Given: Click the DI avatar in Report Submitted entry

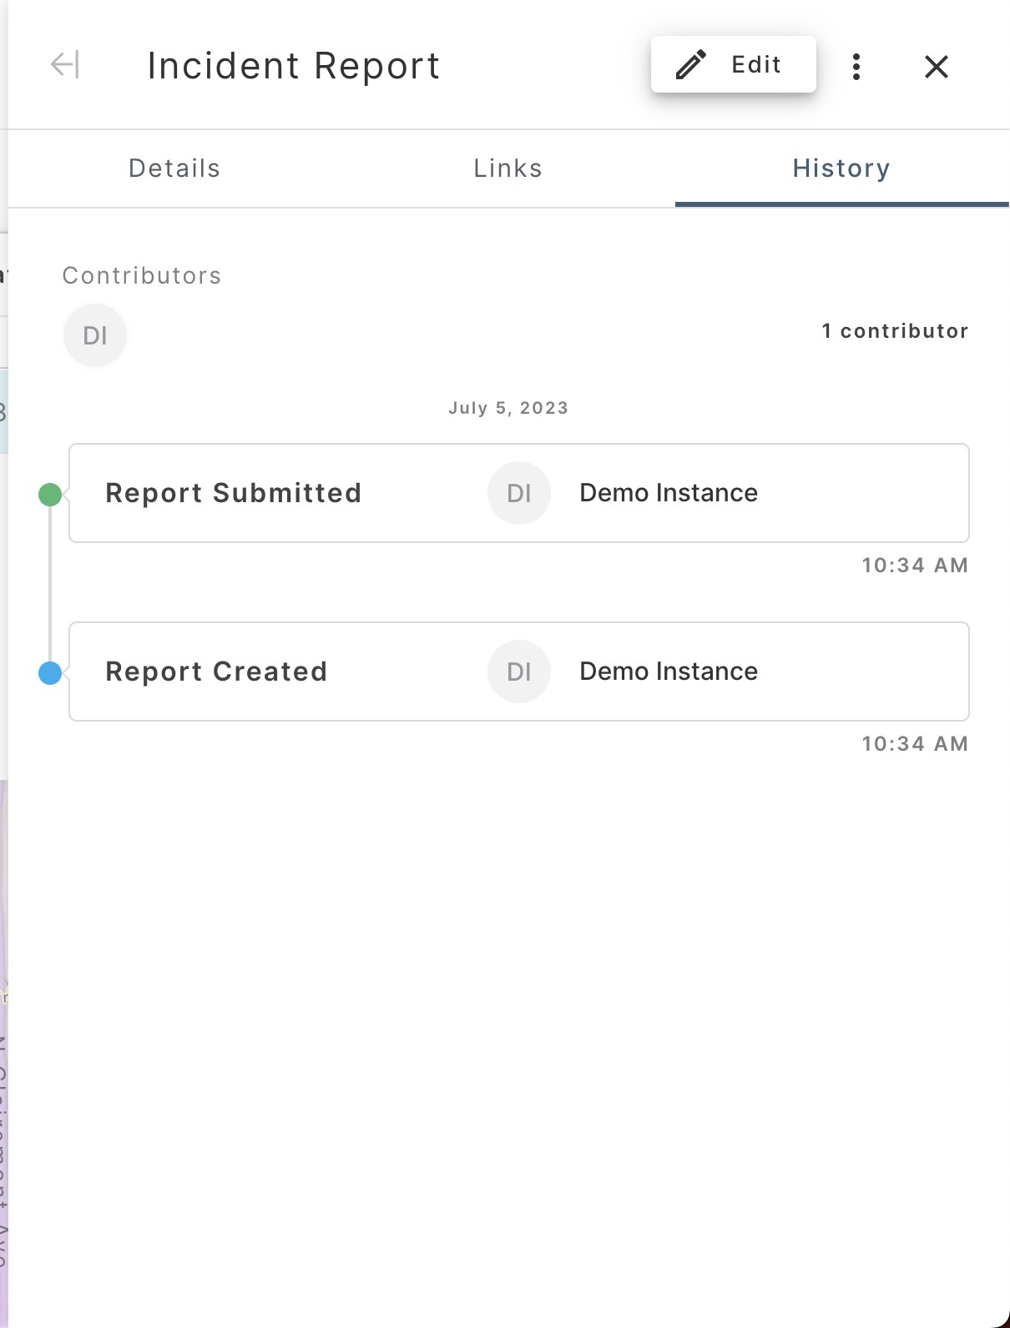Looking at the screenshot, I should pos(519,493).
